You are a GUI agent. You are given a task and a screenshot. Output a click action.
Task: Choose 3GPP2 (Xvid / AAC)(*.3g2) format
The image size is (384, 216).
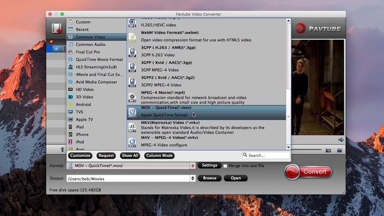[x=206, y=81]
